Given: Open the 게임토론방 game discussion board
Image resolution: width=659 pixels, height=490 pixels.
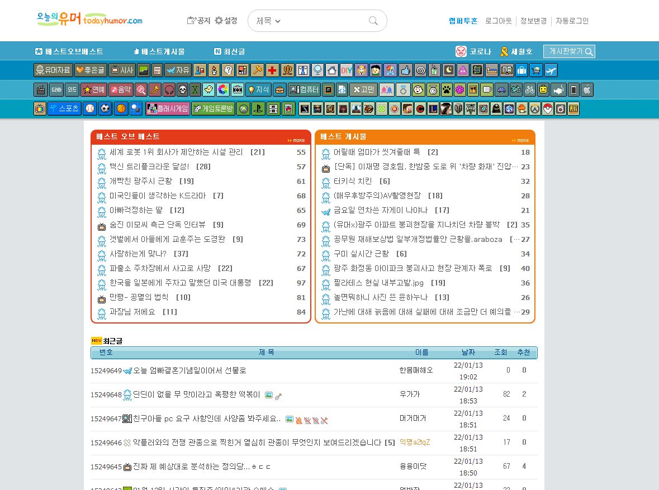Looking at the screenshot, I should pyautogui.click(x=213, y=108).
